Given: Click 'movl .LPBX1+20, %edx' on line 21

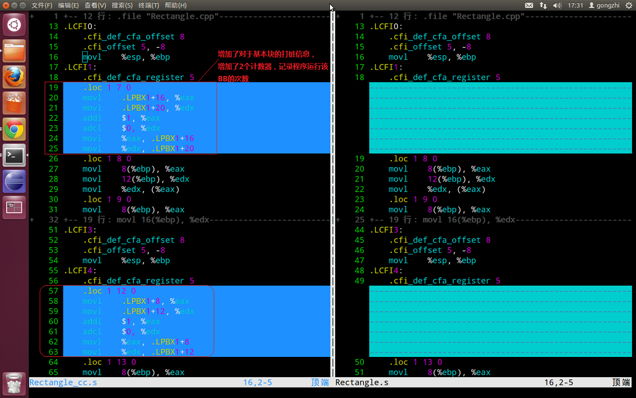Looking at the screenshot, I should (x=138, y=108).
